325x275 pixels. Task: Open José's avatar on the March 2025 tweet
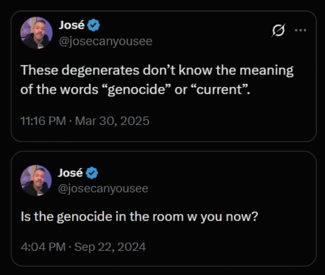[x=36, y=33]
